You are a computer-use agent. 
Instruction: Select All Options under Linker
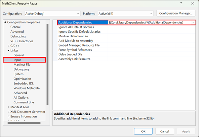21,98
